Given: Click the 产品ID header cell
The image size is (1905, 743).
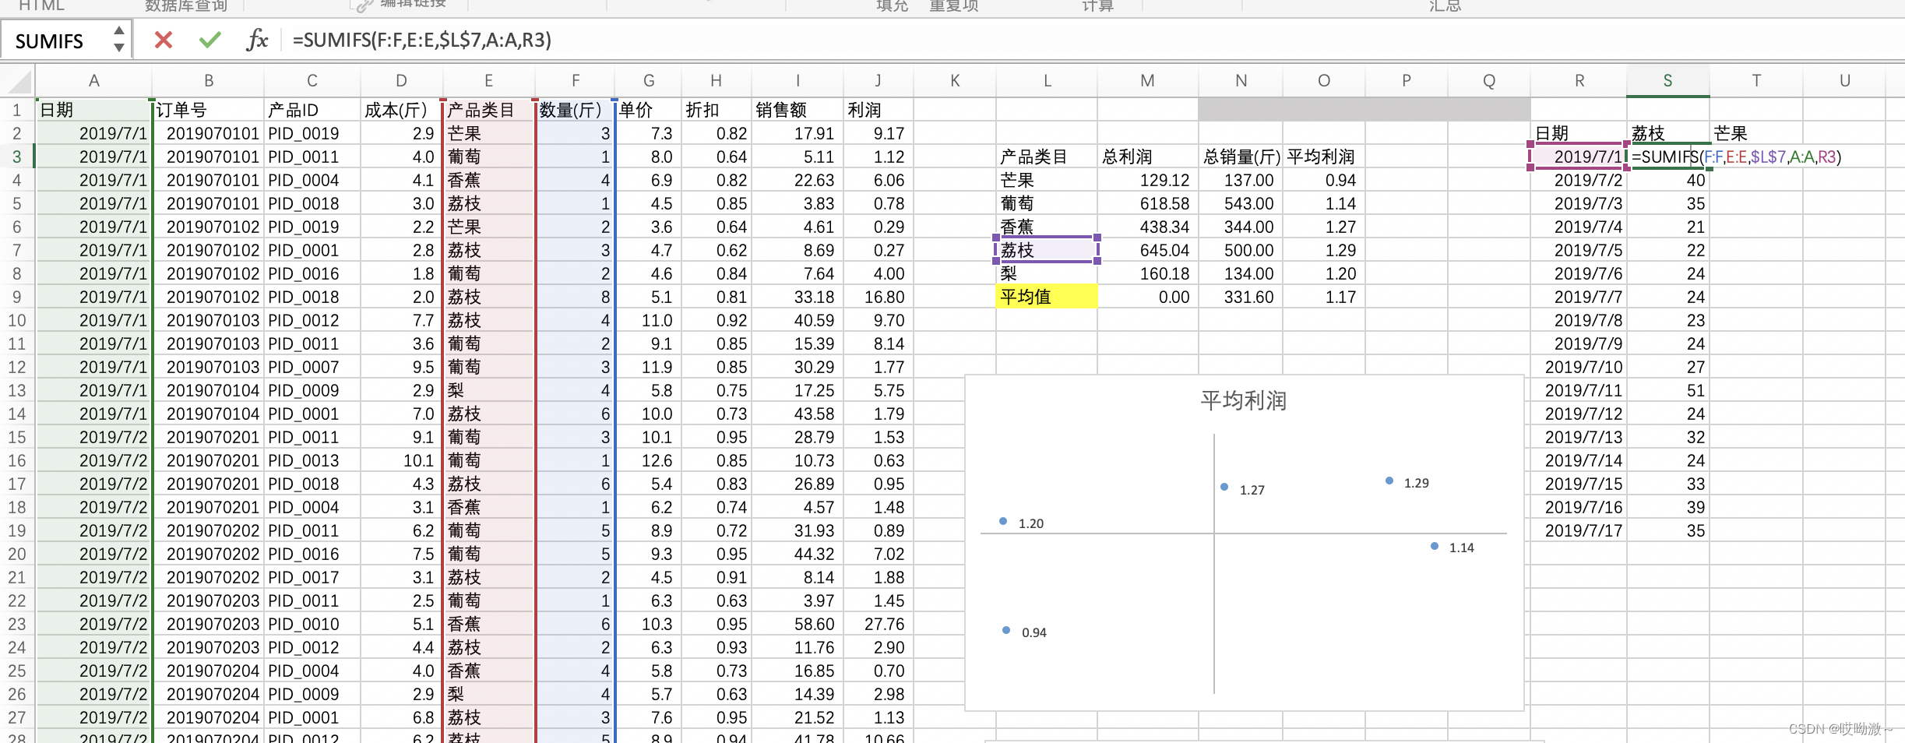Looking at the screenshot, I should pyautogui.click(x=312, y=110).
